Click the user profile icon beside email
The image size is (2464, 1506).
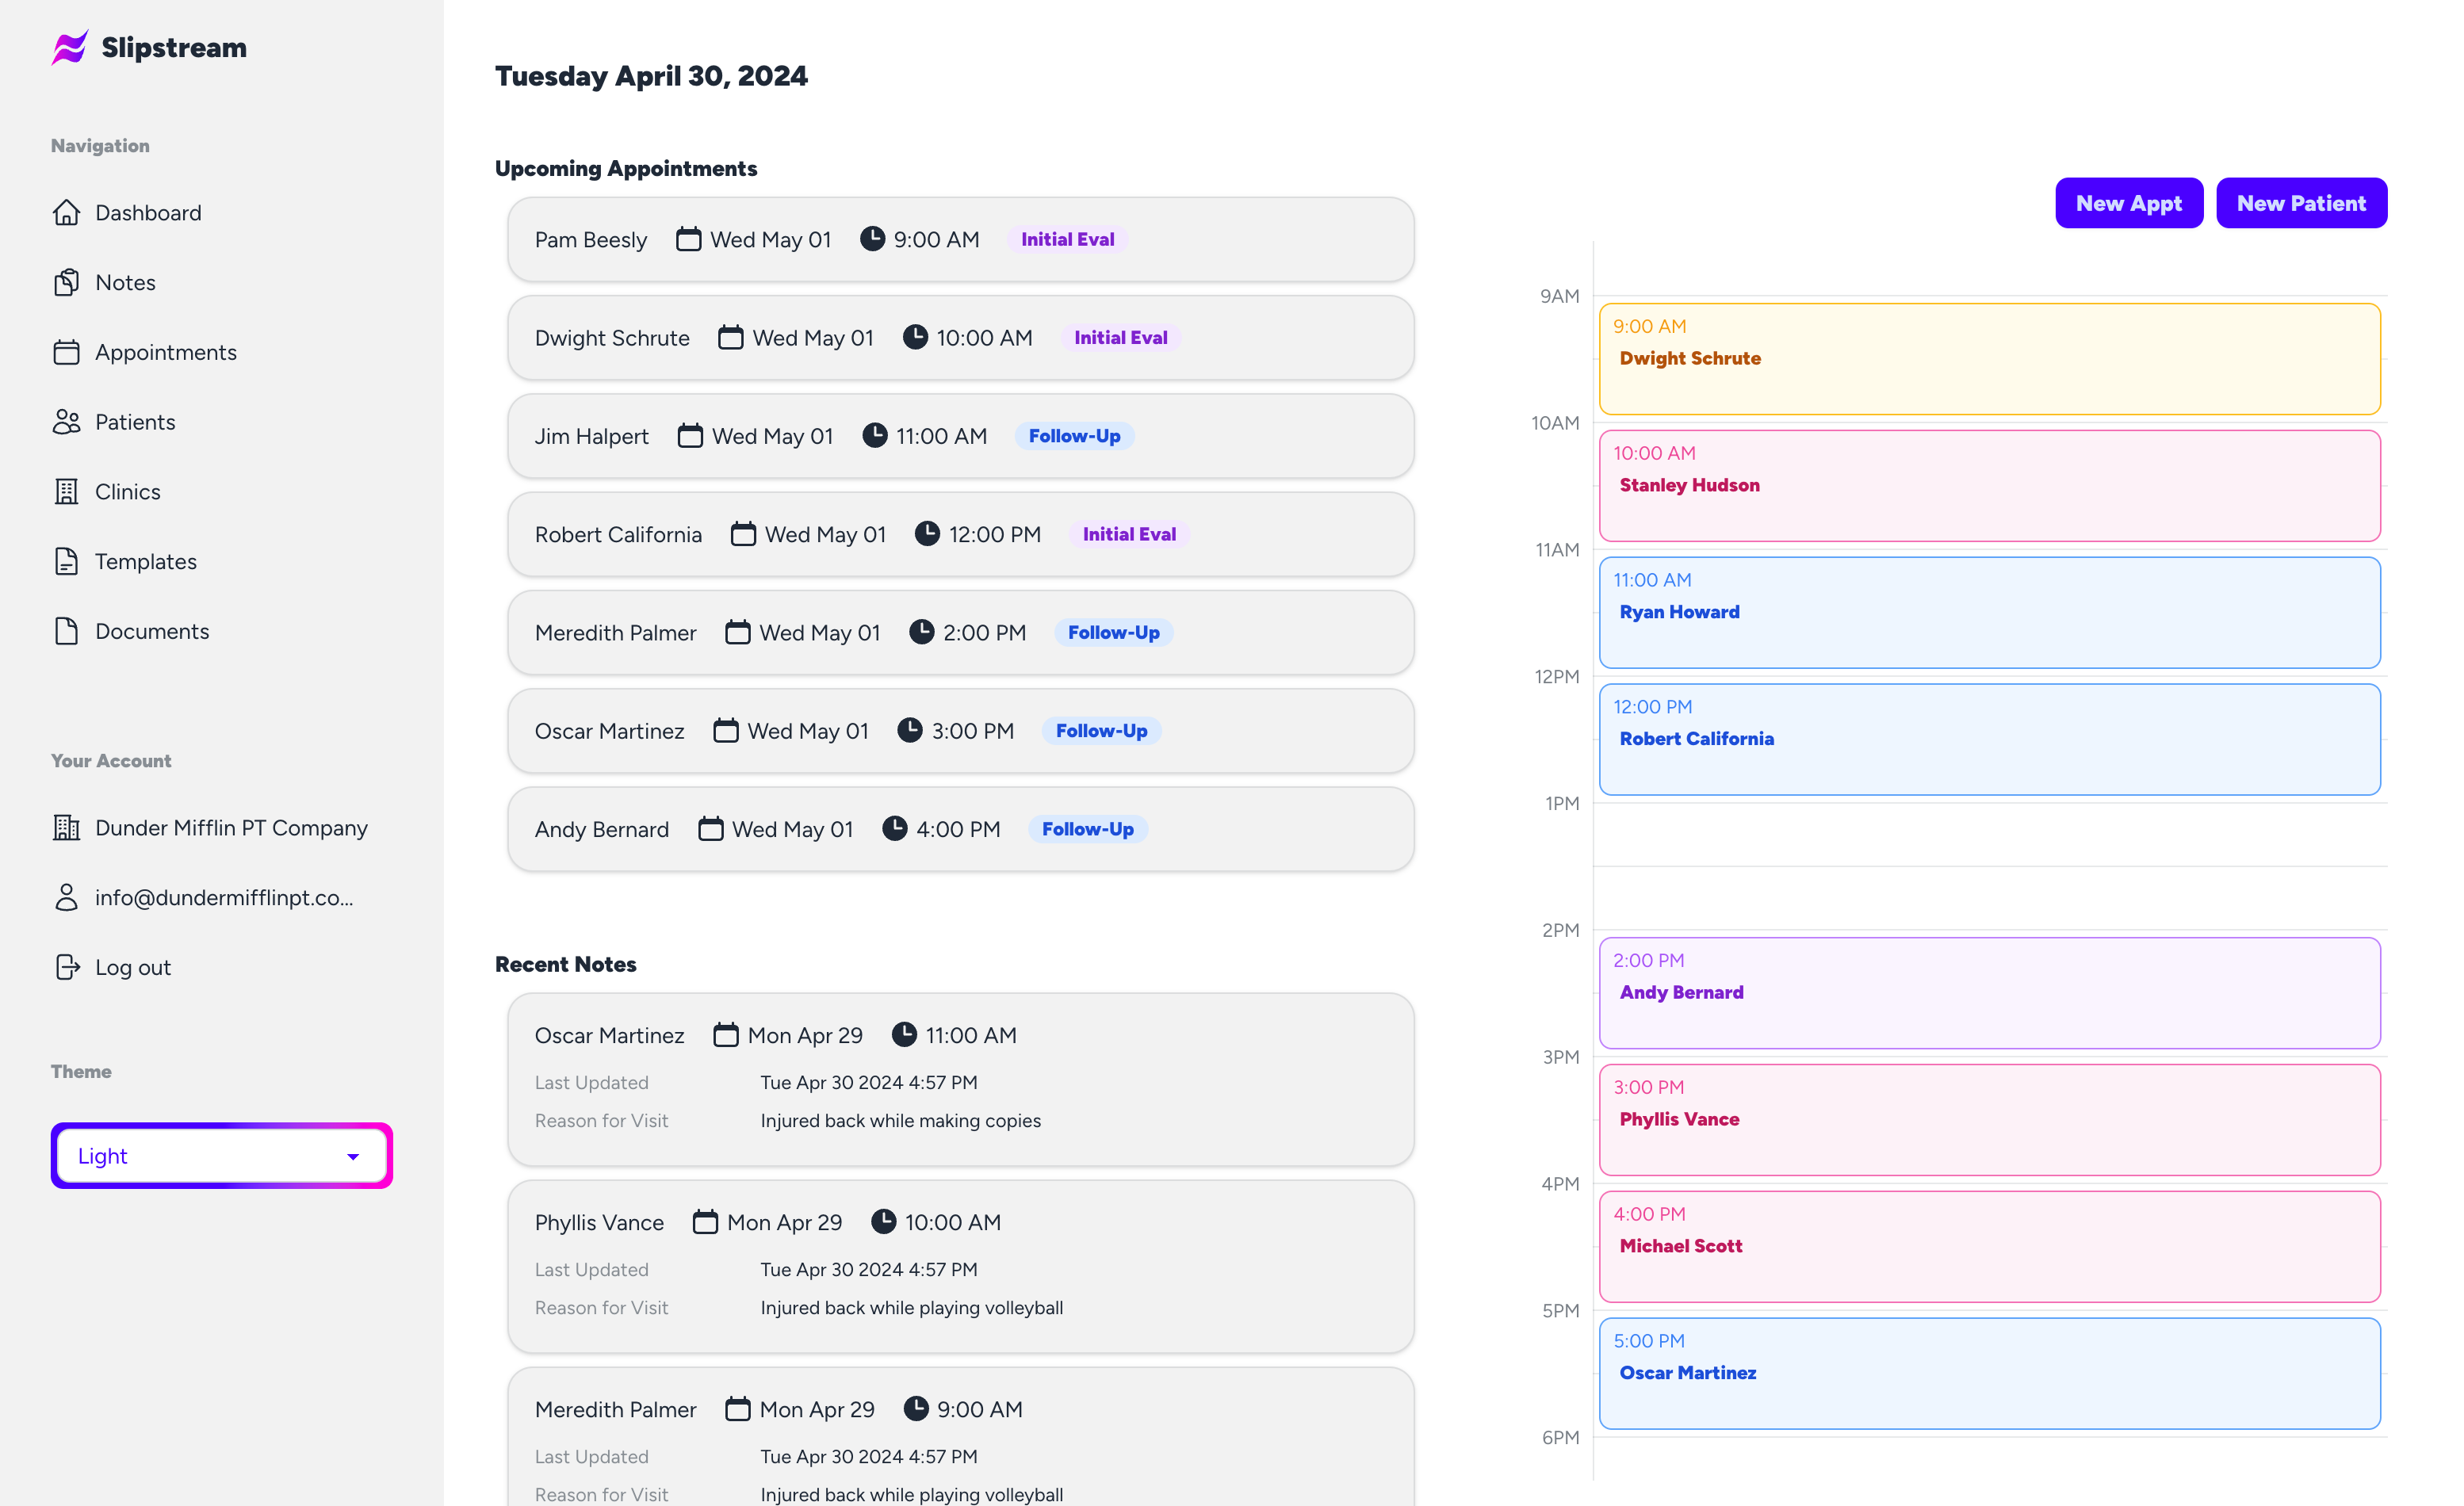tap(66, 897)
